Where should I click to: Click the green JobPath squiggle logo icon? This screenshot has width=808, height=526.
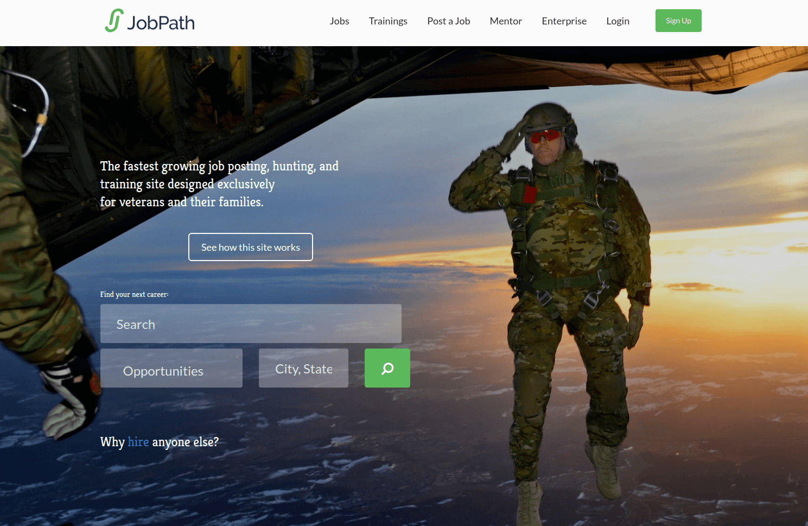click(112, 21)
